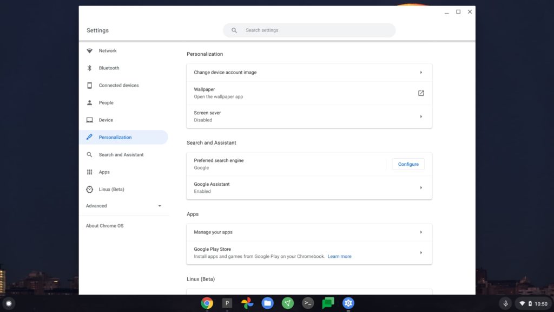The width and height of the screenshot is (554, 312).
Task: Open Google Play Store settings arrow
Action: 421,253
